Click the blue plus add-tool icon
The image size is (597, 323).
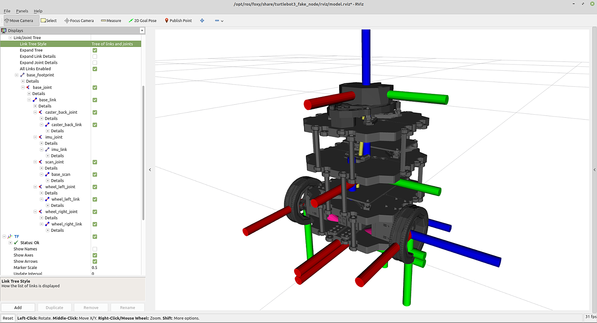pos(202,21)
